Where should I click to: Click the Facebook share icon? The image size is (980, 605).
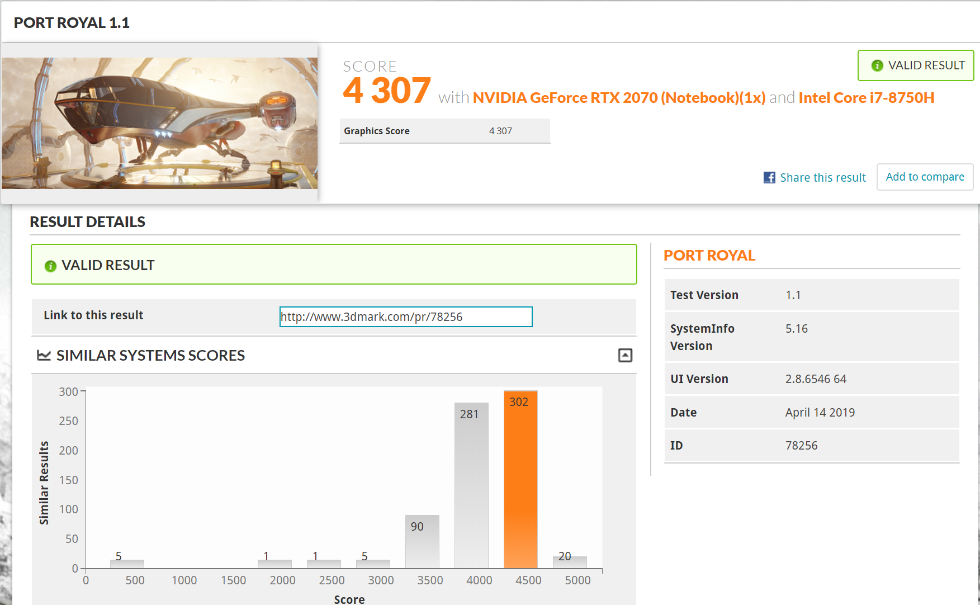(769, 177)
